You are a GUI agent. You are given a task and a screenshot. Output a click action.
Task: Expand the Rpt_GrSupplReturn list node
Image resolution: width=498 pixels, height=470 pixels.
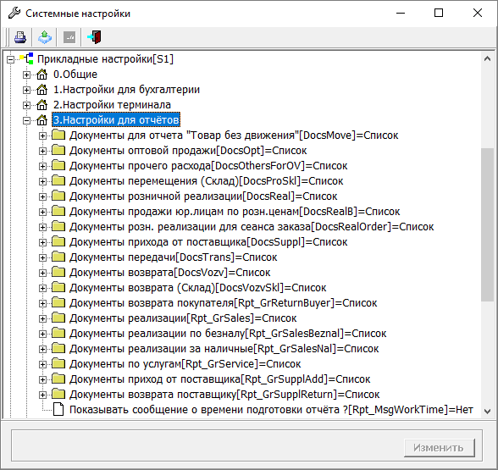[42, 395]
